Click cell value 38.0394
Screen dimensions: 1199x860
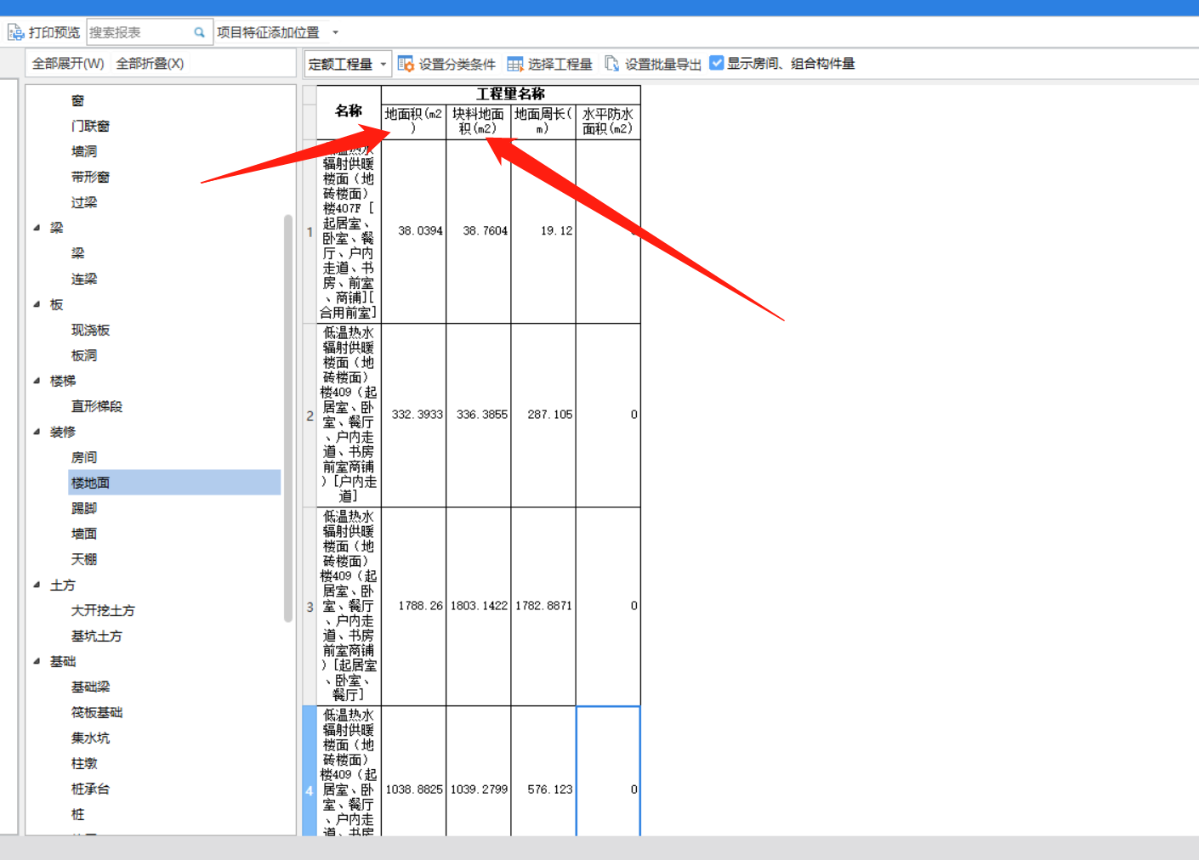click(x=420, y=230)
